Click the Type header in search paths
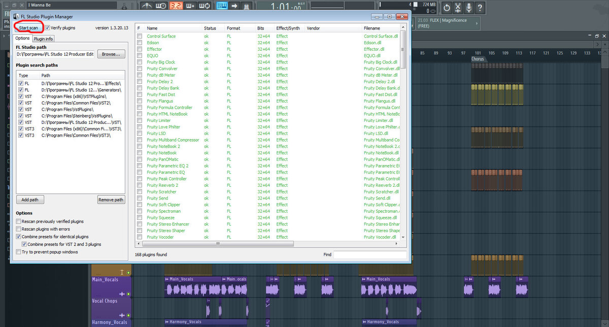This screenshot has width=609, height=327. 28,75
